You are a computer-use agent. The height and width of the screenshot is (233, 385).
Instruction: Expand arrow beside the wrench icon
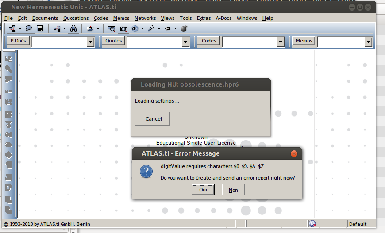(159, 29)
